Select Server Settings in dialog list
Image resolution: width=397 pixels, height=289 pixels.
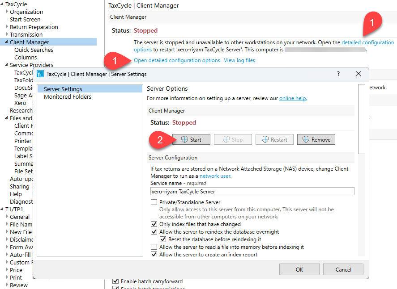click(x=90, y=89)
